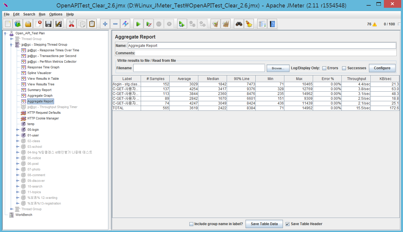The height and width of the screenshot is (232, 403).
Task: Collapse the Open_API_Test Plan root node
Action: (5, 33)
